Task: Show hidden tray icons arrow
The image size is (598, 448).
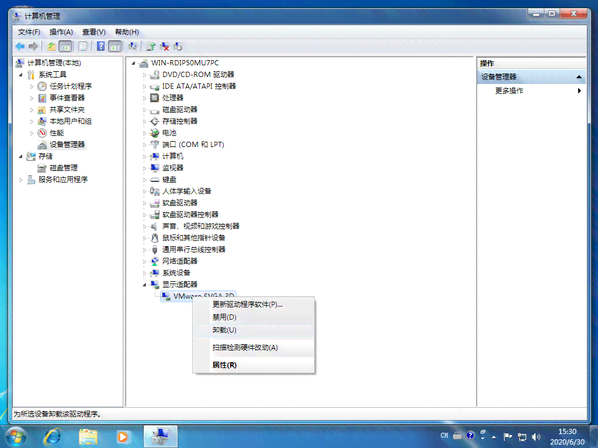Action: tap(493, 437)
